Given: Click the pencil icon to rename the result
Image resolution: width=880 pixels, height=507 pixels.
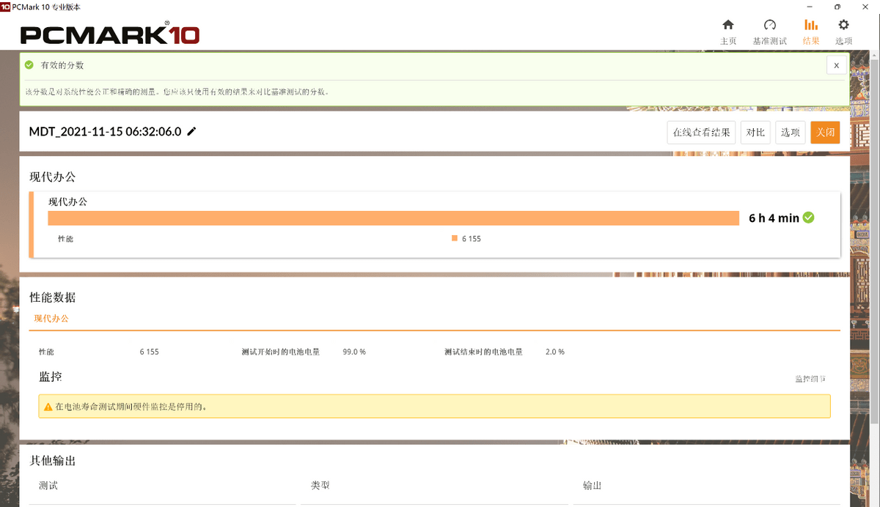Looking at the screenshot, I should pyautogui.click(x=192, y=132).
